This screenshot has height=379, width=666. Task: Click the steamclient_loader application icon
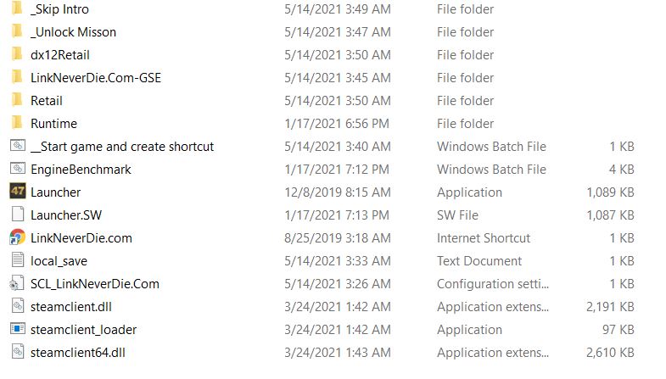coord(18,329)
